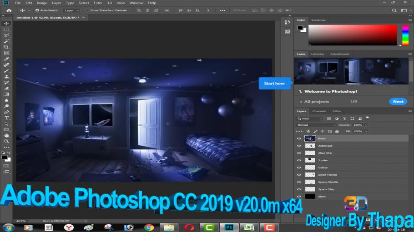The height and width of the screenshot is (232, 414).
Task: Click the hue spectrum slider
Action: click(405, 35)
